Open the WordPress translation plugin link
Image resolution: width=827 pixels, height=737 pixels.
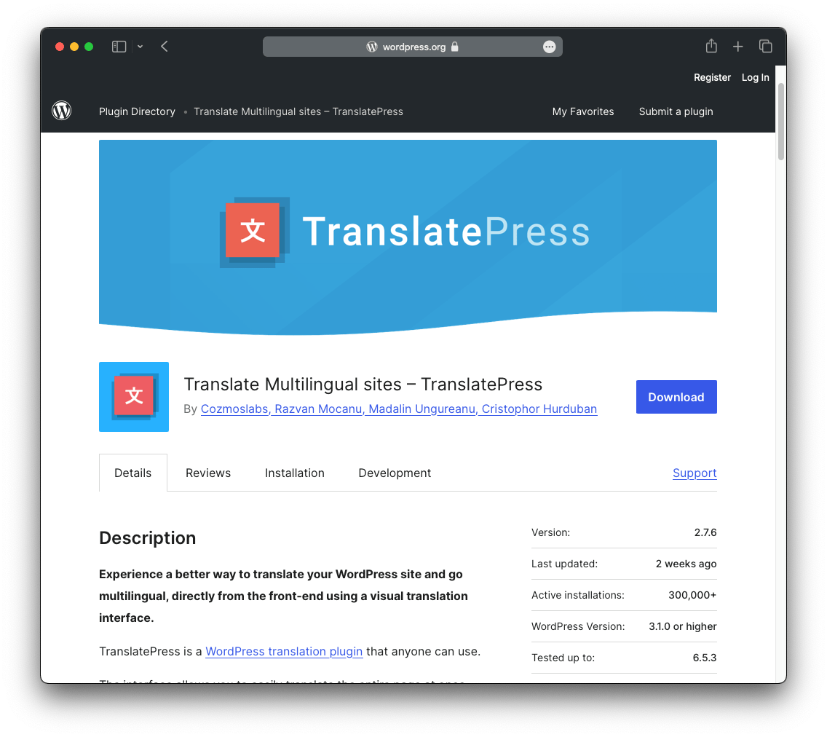point(284,651)
